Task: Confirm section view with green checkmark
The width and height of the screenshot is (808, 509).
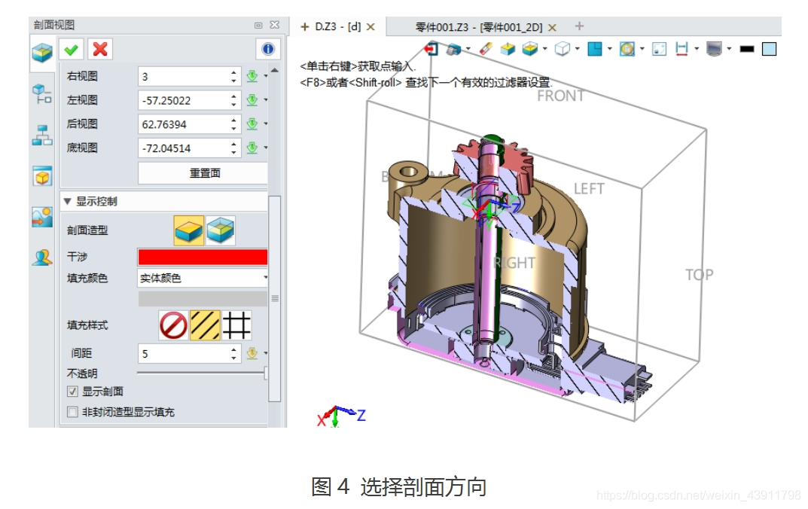Action: pyautogui.click(x=72, y=50)
